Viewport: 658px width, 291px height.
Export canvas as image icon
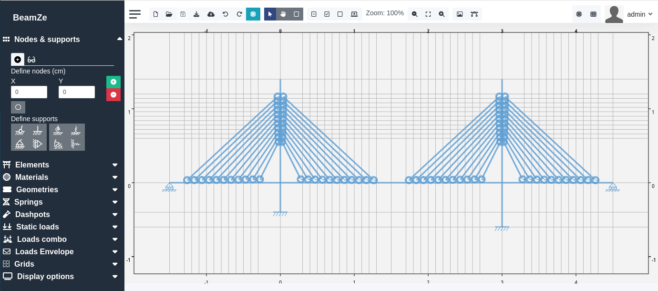460,14
